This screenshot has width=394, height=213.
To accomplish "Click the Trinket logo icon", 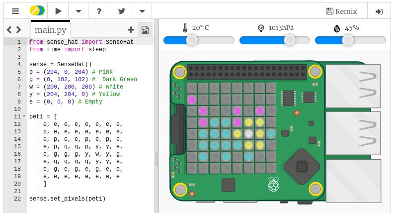I will pos(37,11).
